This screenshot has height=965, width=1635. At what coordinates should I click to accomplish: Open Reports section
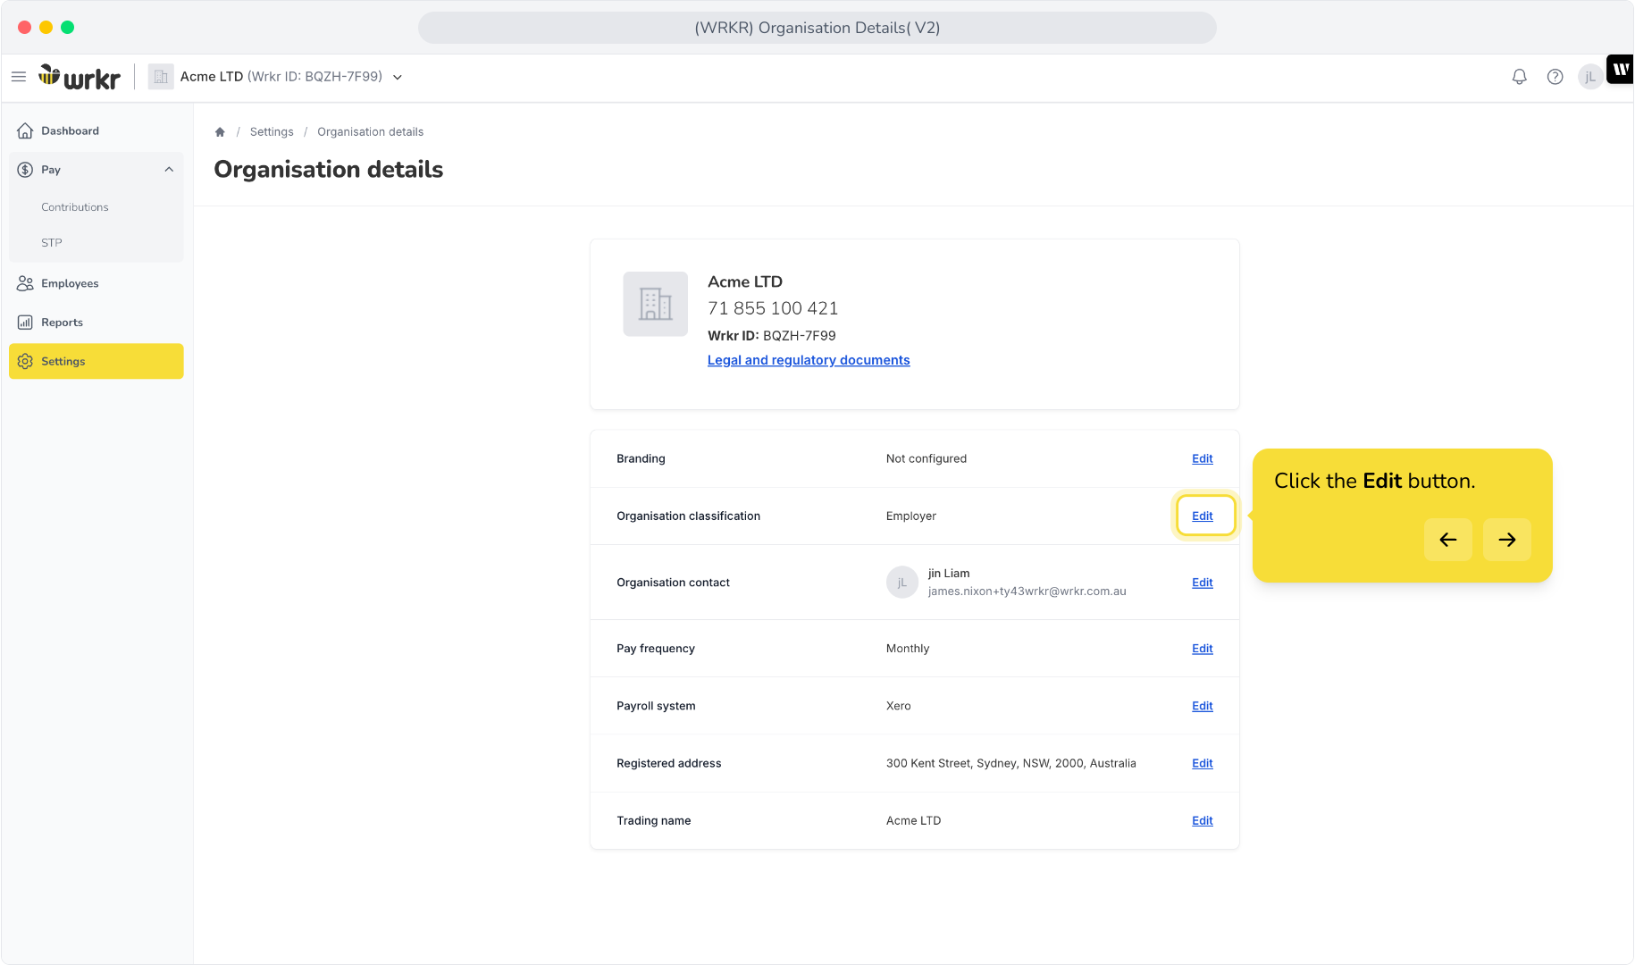tap(62, 323)
